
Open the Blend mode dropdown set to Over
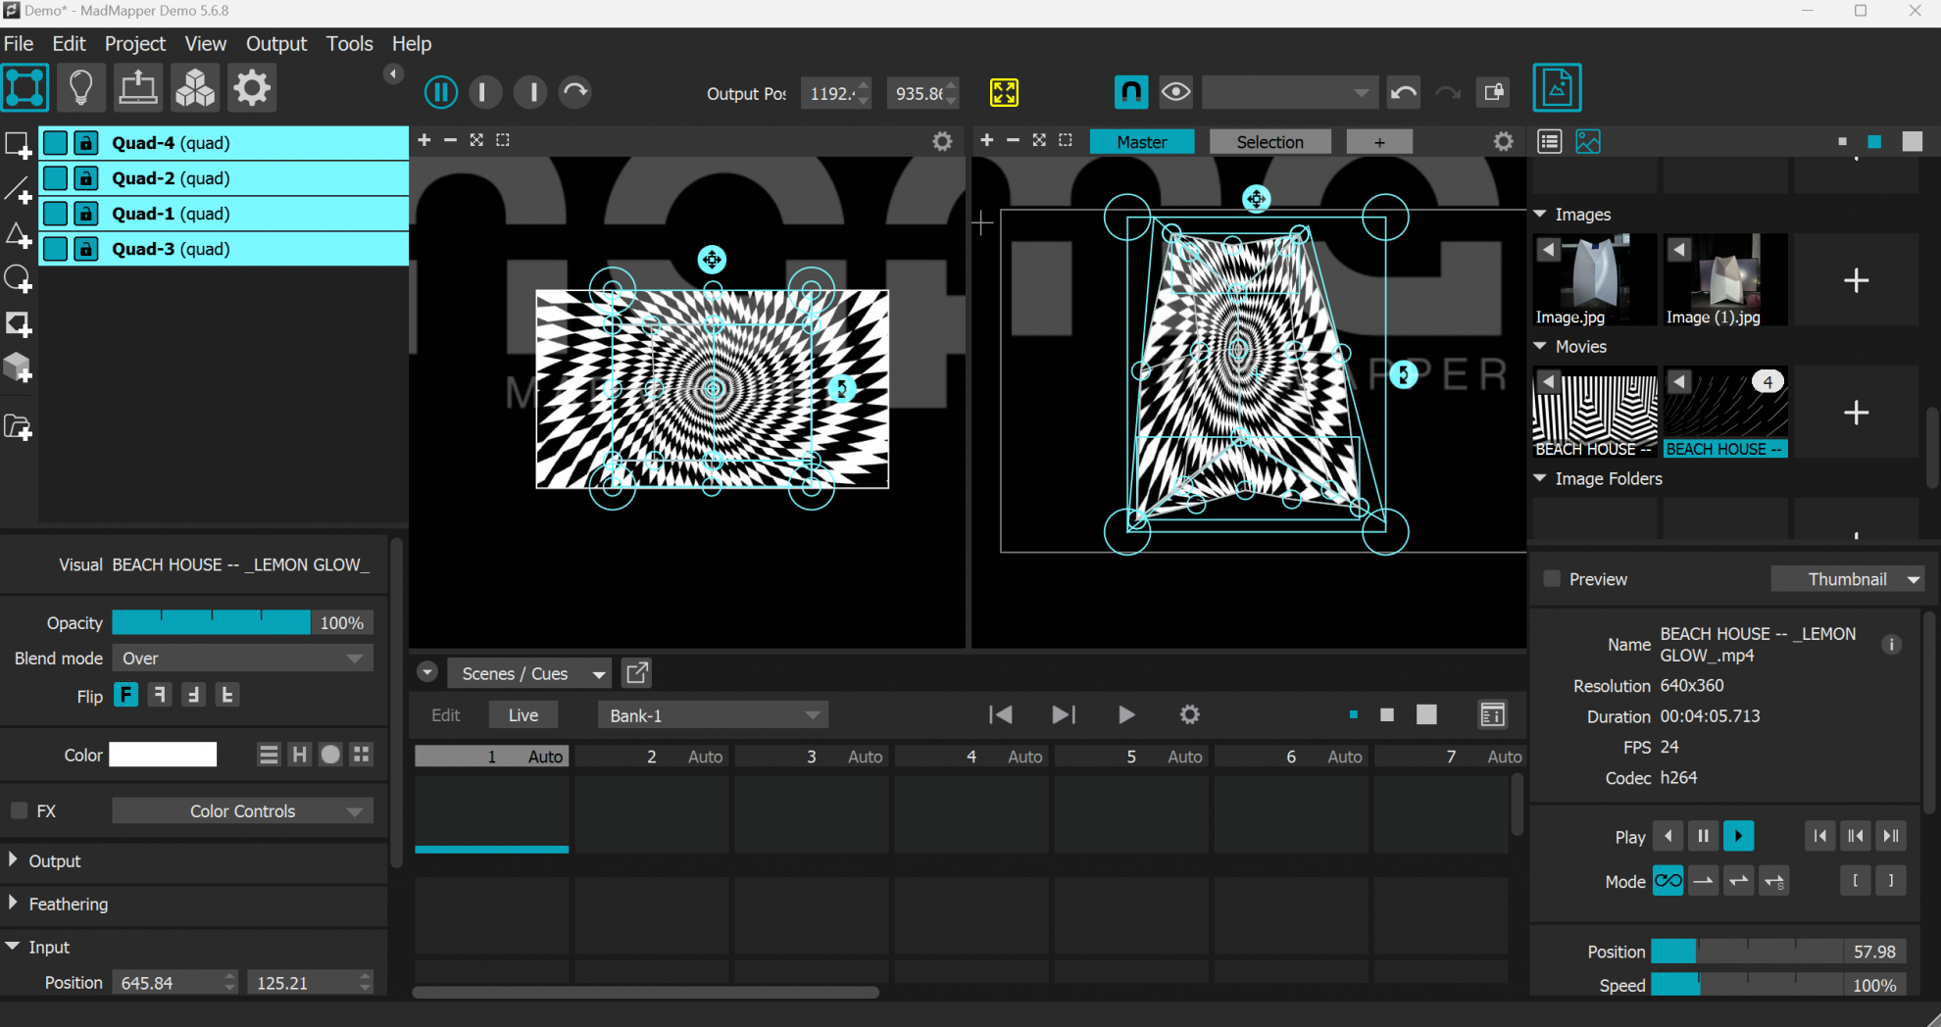(x=242, y=658)
